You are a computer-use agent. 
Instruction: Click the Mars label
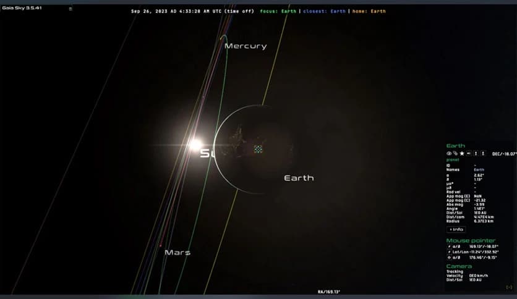pyautogui.click(x=177, y=253)
